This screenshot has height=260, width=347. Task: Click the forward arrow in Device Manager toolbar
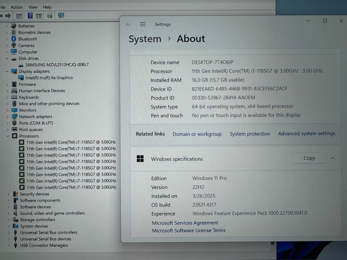click(x=8, y=16)
